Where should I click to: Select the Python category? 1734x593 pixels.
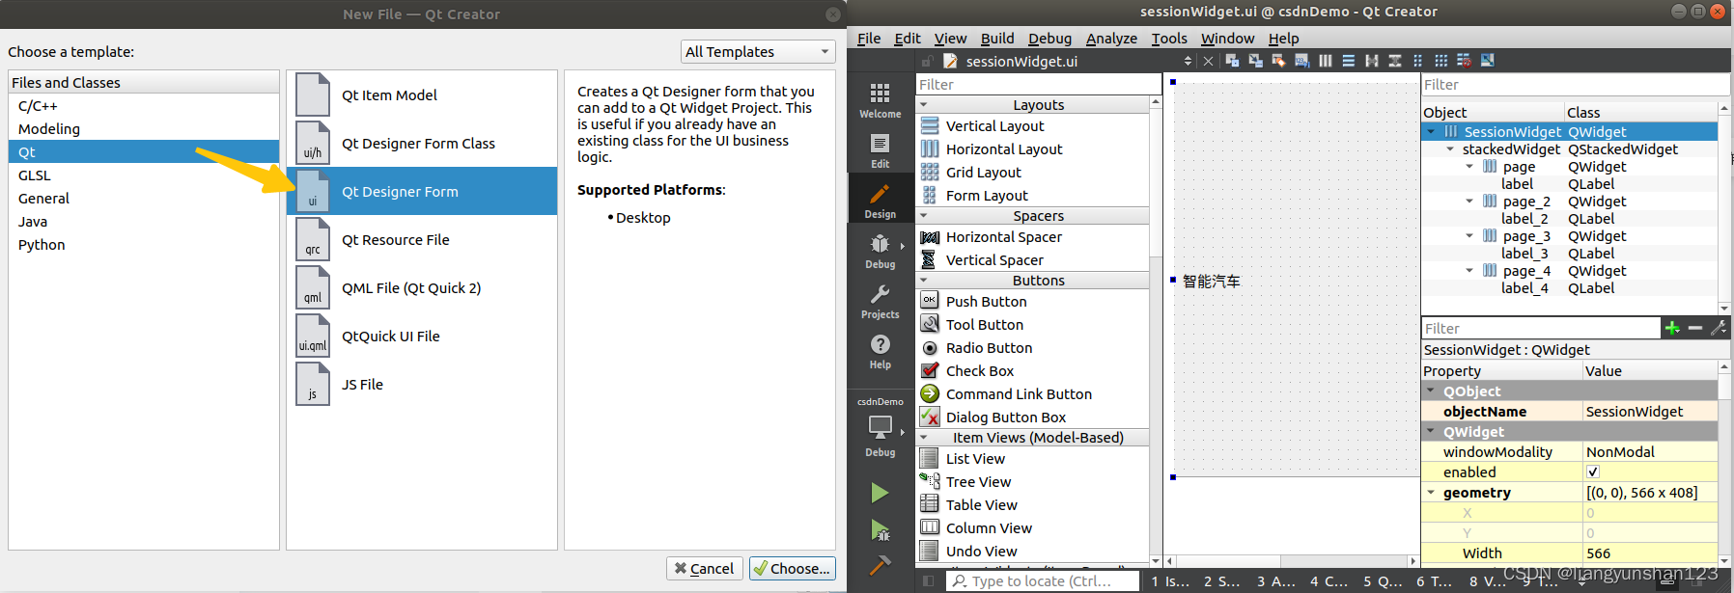[x=144, y=244]
